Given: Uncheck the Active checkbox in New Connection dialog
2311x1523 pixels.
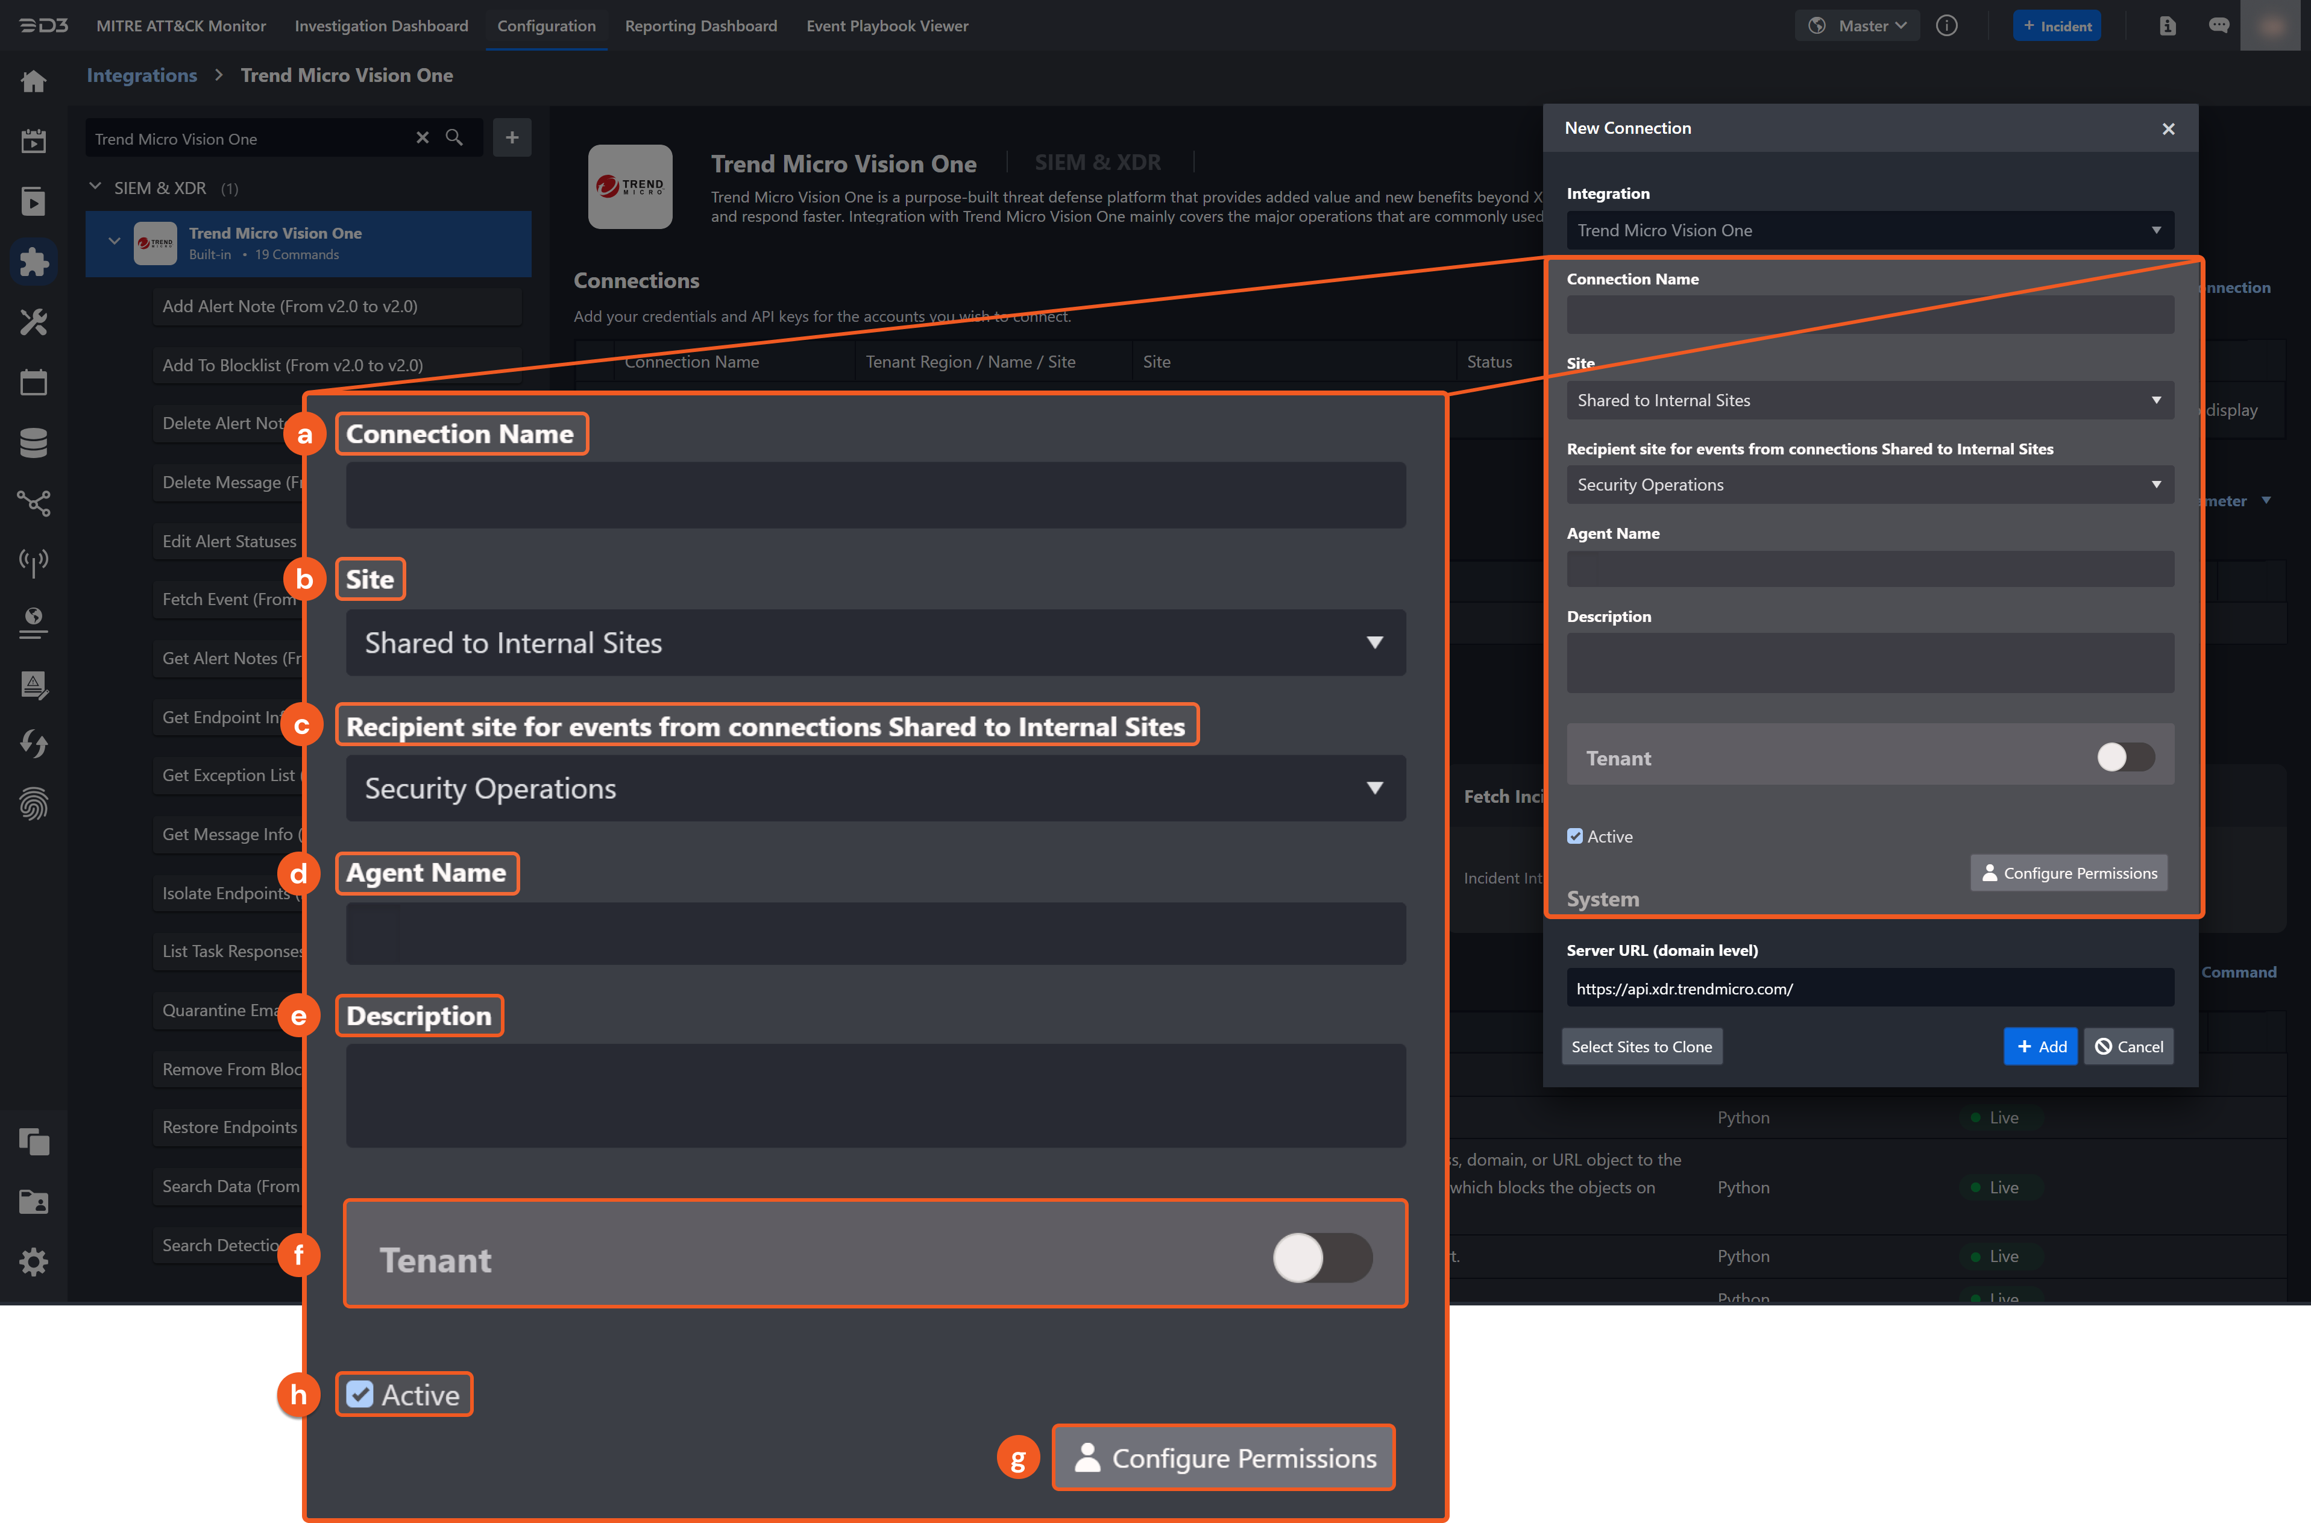Looking at the screenshot, I should tap(1574, 837).
